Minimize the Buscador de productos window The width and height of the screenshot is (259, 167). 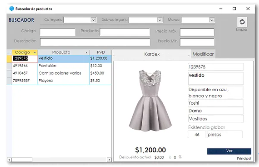point(221,9)
